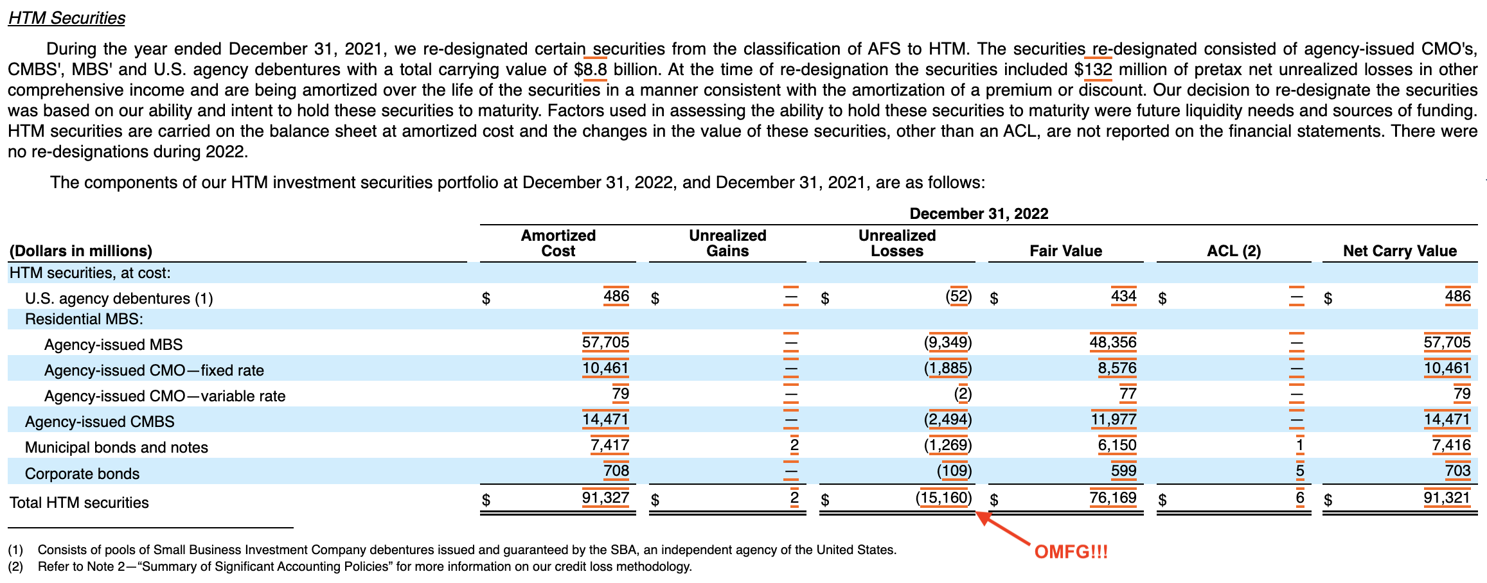The image size is (1487, 583).
Task: Select the Net Carry Value column header
Action: coord(1400,251)
